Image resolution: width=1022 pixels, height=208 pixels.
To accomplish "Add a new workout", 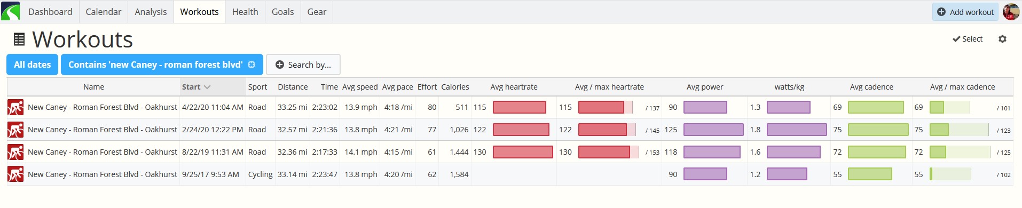I will 965,12.
